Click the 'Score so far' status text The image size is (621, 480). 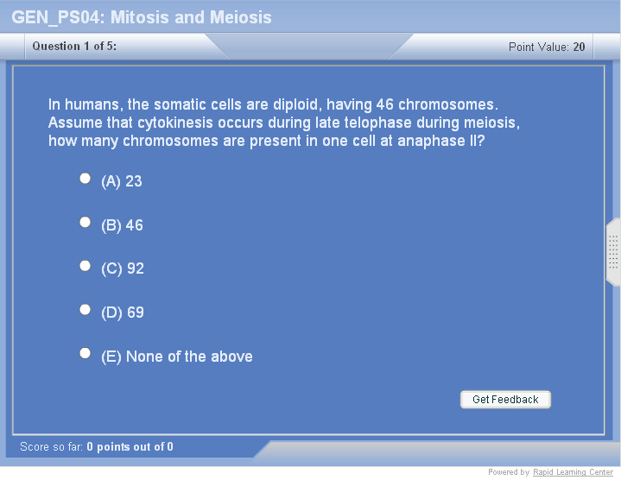point(96,447)
